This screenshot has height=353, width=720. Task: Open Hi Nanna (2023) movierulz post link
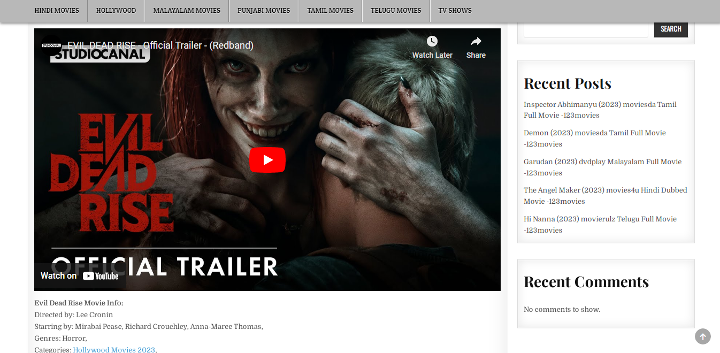[600, 225]
